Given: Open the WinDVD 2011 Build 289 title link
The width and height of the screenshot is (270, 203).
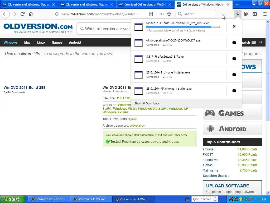Looking at the screenshot, I should pyautogui.click(x=25, y=87).
